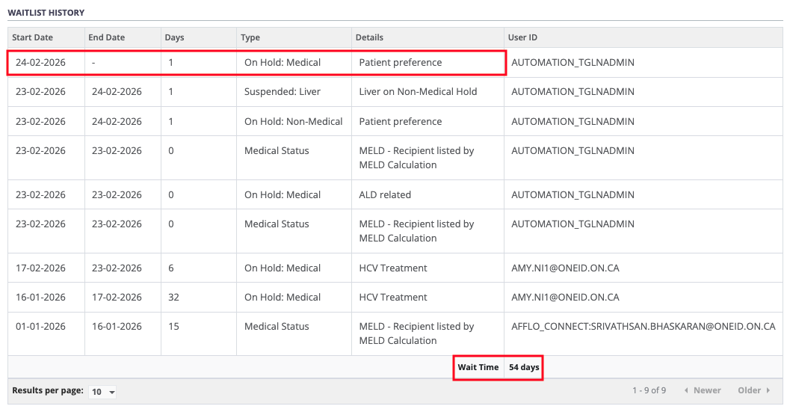The width and height of the screenshot is (790, 409).
Task: Click the Details column header
Action: (369, 37)
